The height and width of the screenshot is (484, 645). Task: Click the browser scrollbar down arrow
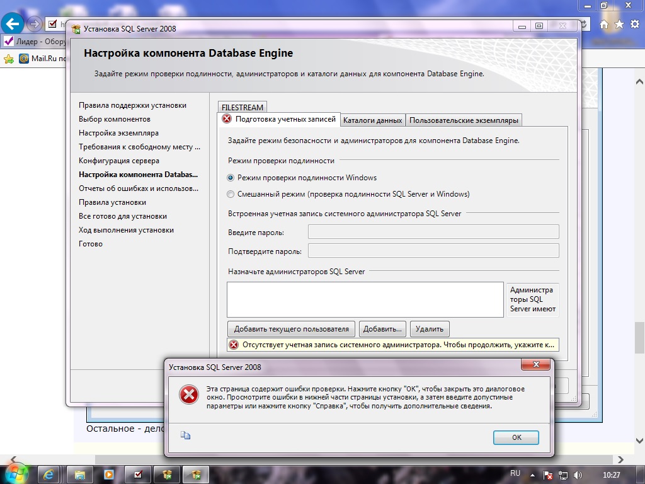point(639,441)
